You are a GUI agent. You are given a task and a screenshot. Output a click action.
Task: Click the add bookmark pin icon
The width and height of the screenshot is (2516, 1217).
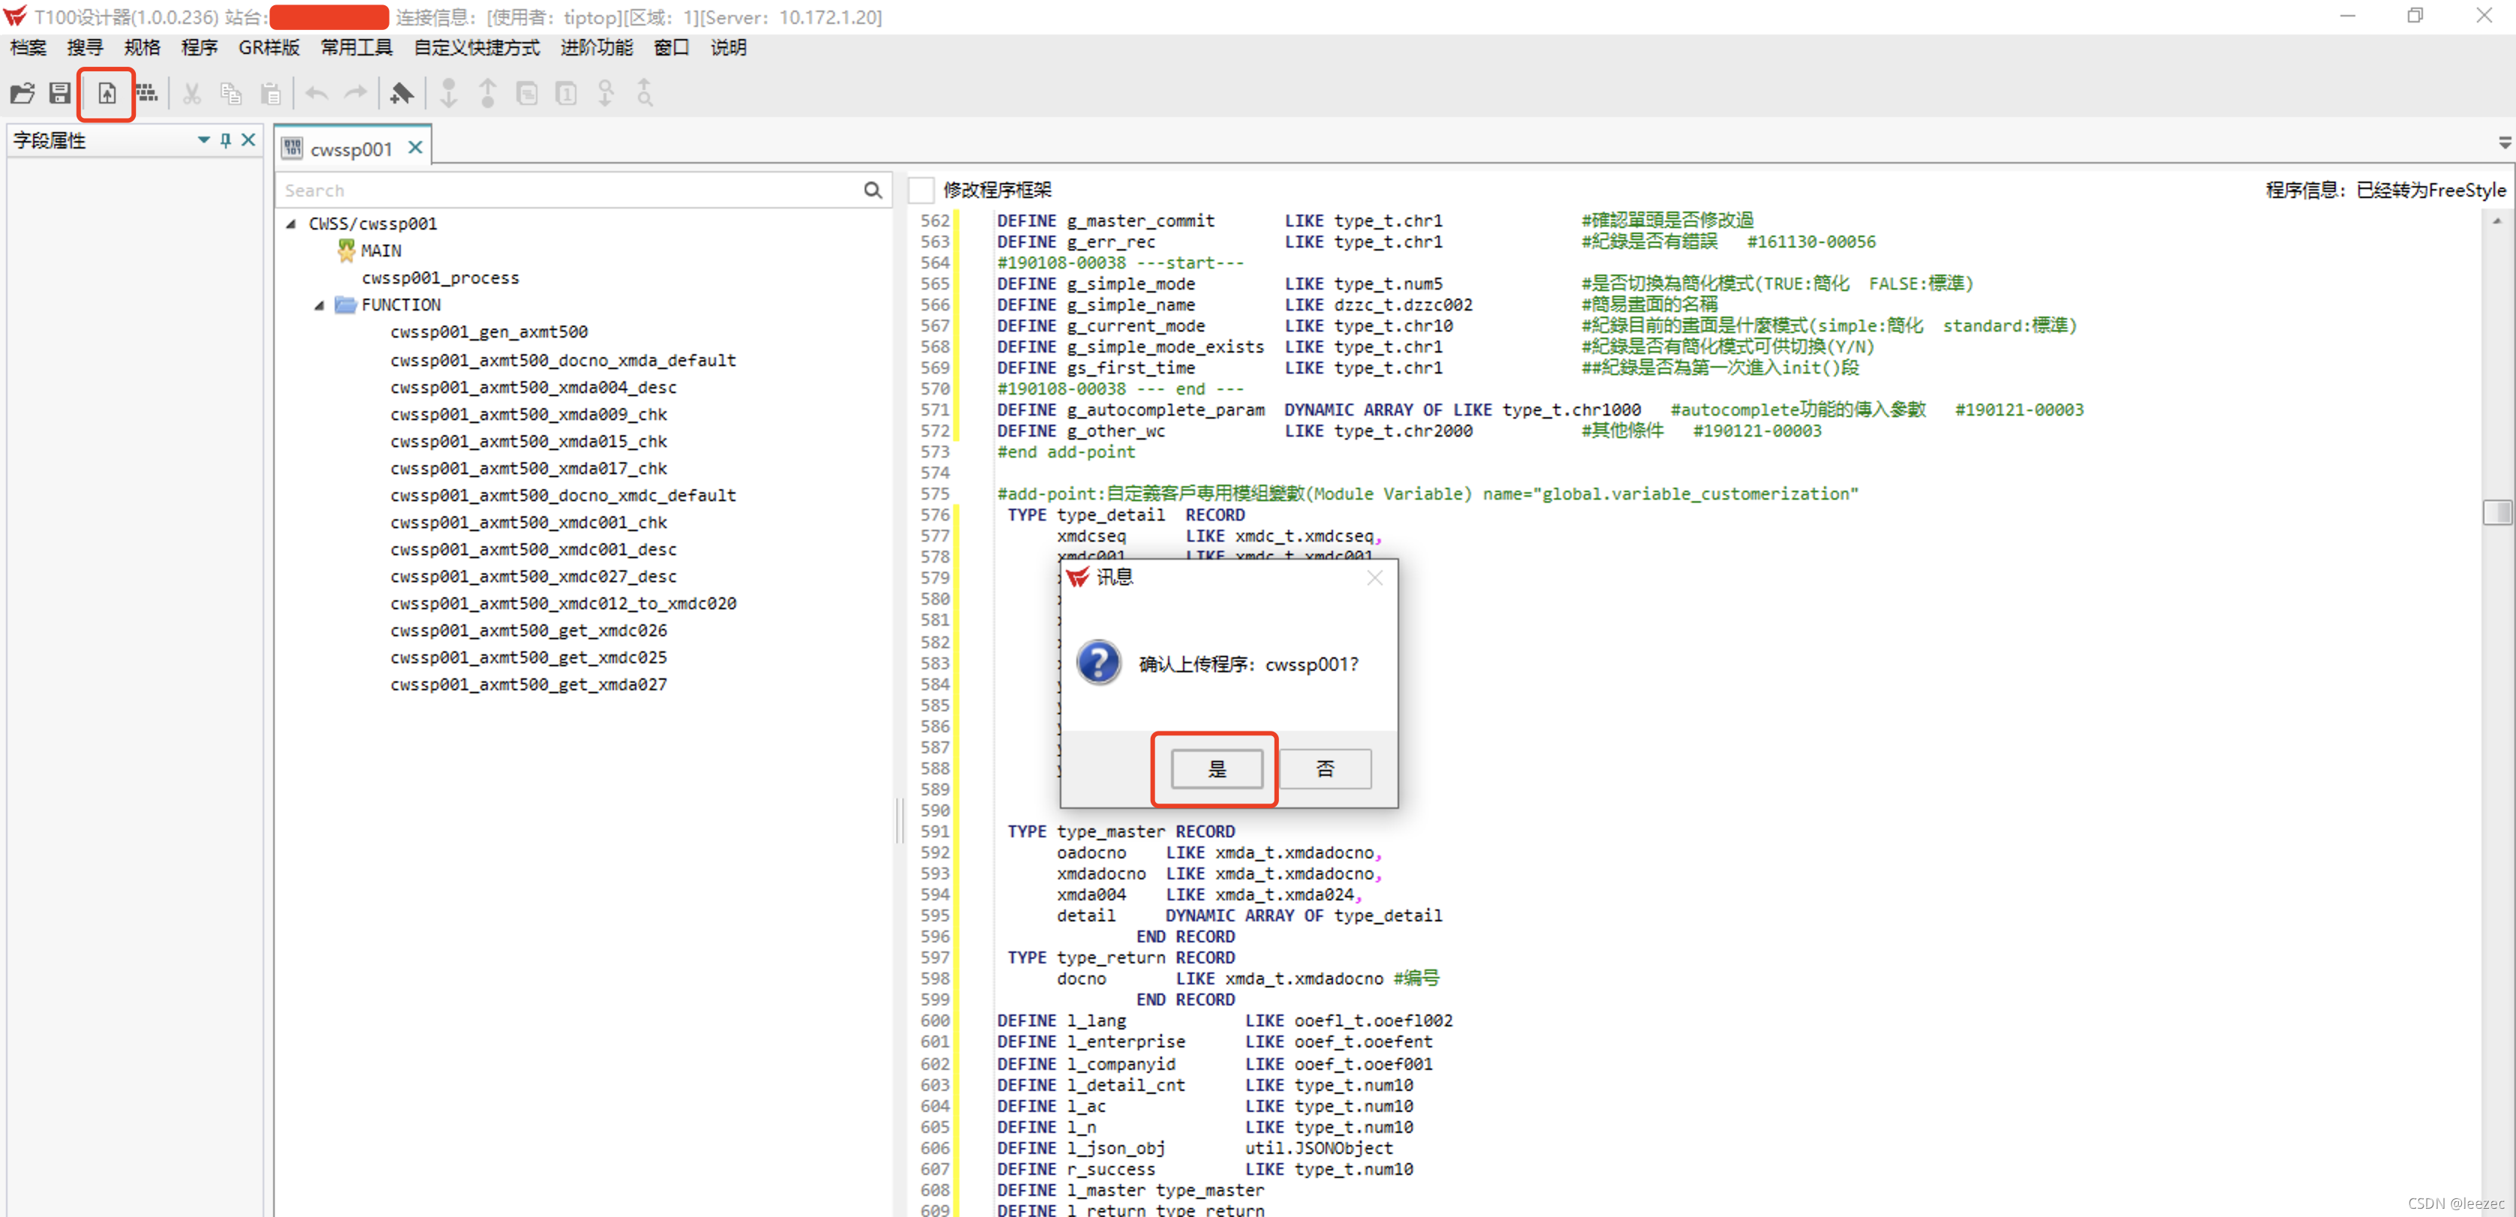pyautogui.click(x=402, y=94)
